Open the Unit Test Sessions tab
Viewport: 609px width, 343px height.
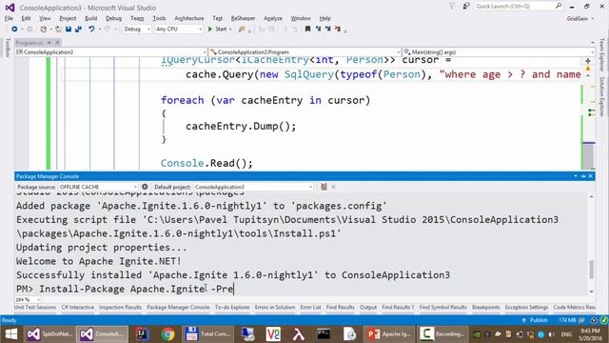(x=35, y=307)
